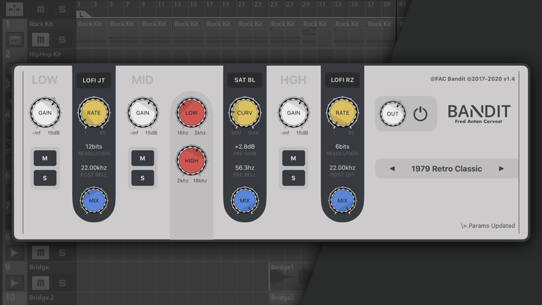Click the LOFI JT yellow RATE knob
Viewport: 542px width, 305px height.
pyautogui.click(x=94, y=113)
